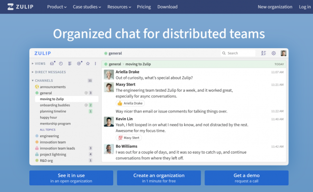This screenshot has width=313, height=192.
Task: Click the 11:07 AM message timestamp
Action: 277,72
